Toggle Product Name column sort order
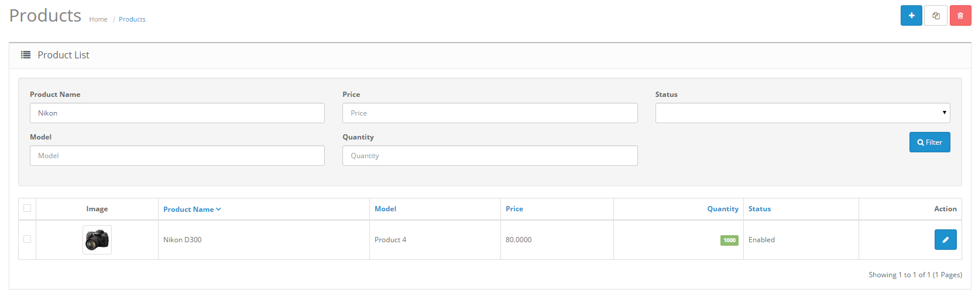 point(191,210)
